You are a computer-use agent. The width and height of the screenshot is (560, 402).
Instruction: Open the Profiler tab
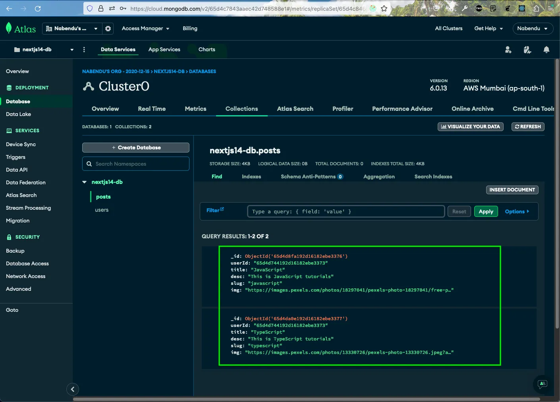(x=343, y=109)
